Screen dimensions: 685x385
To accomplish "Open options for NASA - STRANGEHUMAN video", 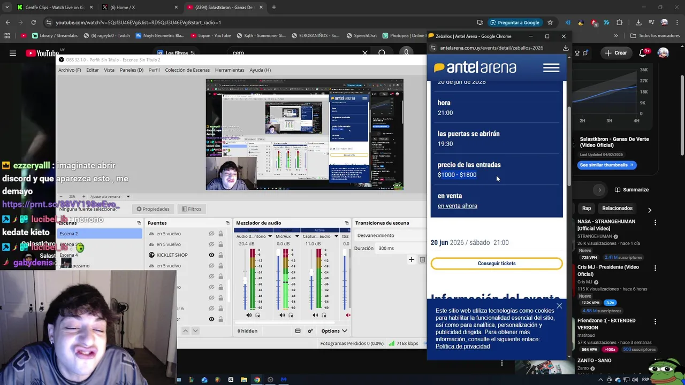I will 655,222.
